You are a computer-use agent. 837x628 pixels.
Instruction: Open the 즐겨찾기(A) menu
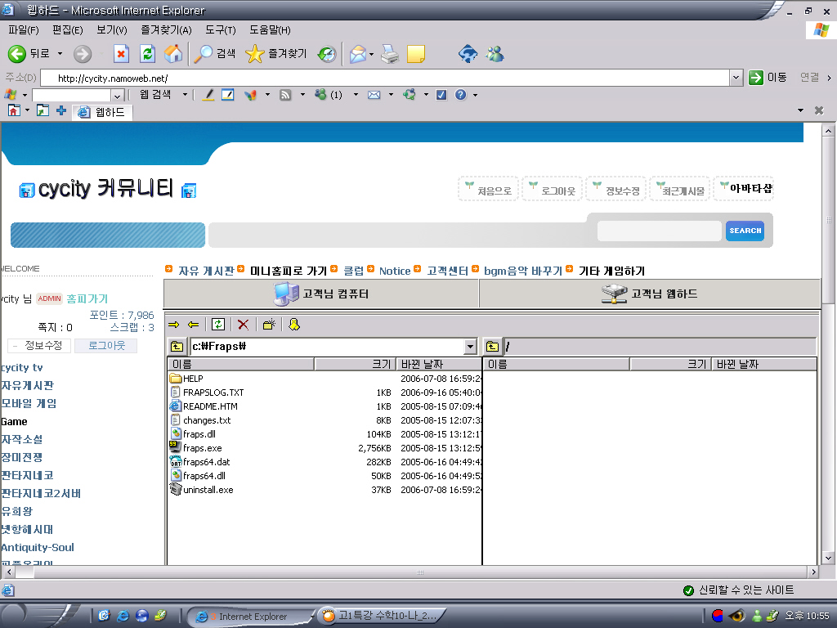(x=165, y=30)
